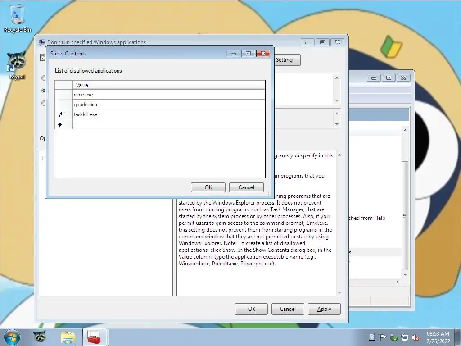Click the empty new-row value cell
This screenshot has width=461, height=346.
(x=169, y=124)
